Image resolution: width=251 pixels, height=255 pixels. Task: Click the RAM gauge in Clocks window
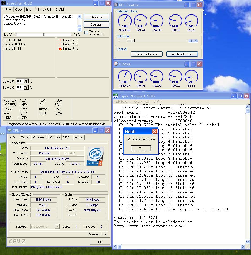click(156, 77)
